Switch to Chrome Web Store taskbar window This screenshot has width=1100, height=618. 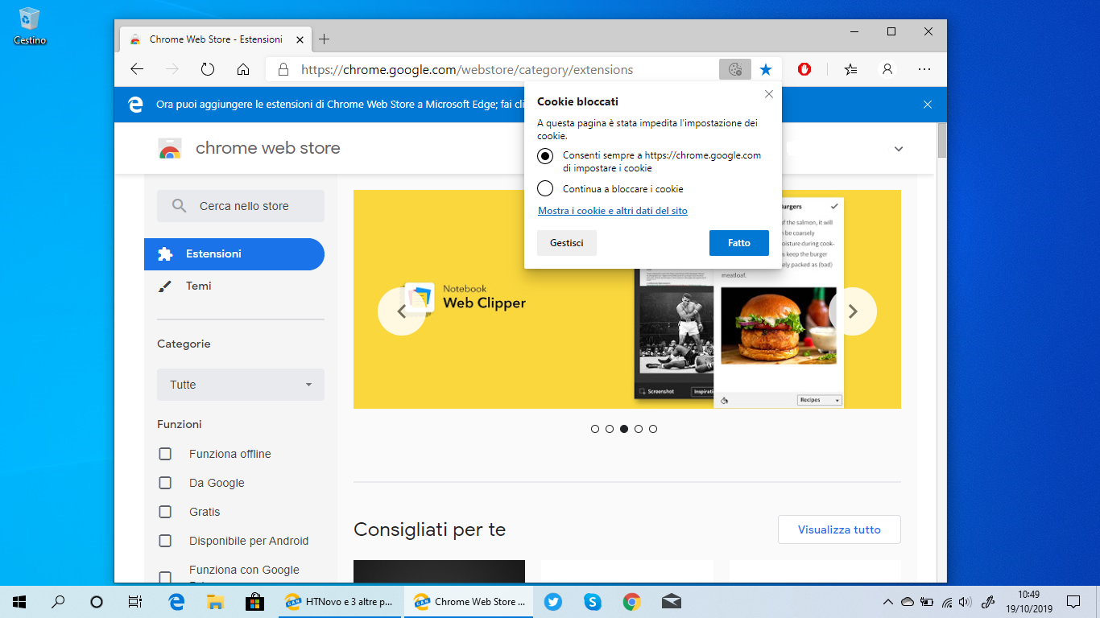469,601
